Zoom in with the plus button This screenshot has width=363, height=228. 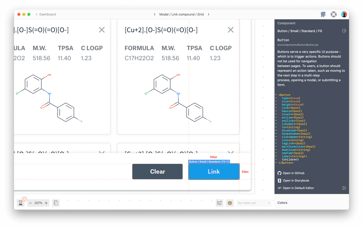tap(46, 203)
